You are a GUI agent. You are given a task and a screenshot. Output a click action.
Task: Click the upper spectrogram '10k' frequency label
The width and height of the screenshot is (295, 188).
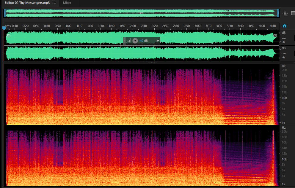284,98
